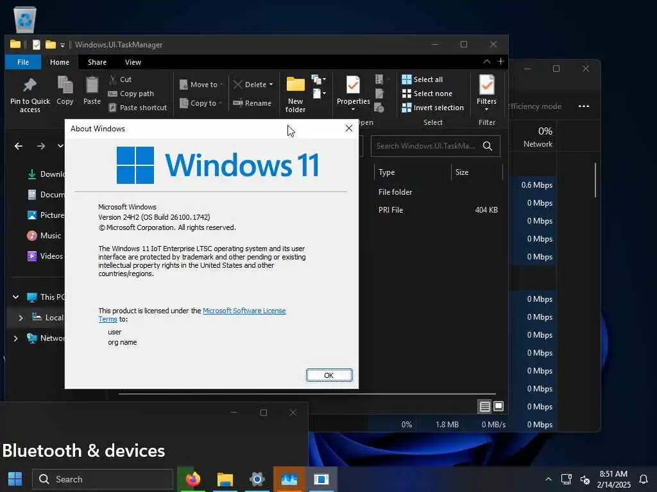Click Cut in the clipboard group
Image resolution: width=657 pixels, height=492 pixels.
click(120, 79)
